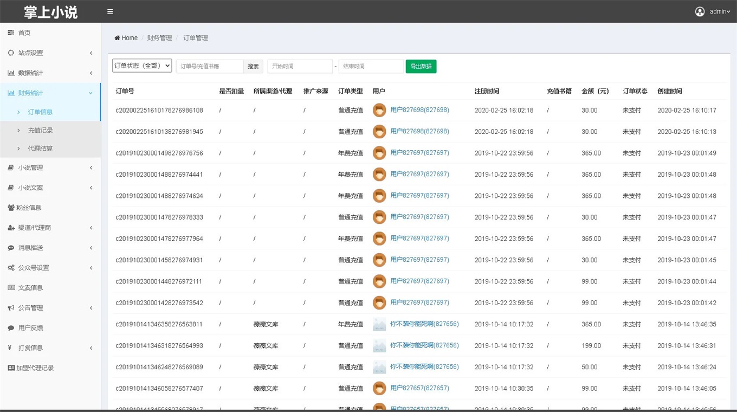Click avatar of order c202002251610178276986108
Viewport: 737px width, 412px height.
click(x=379, y=110)
